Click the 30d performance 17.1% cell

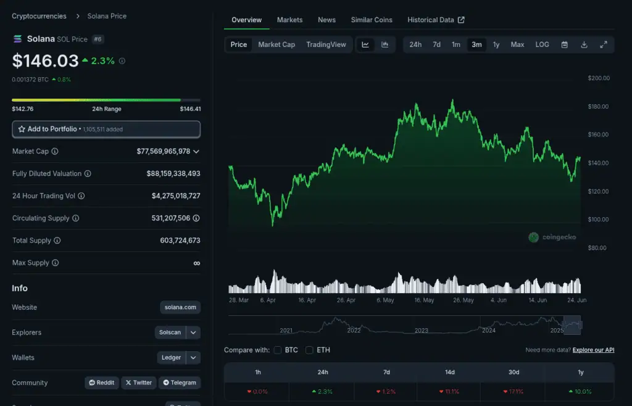pos(513,391)
